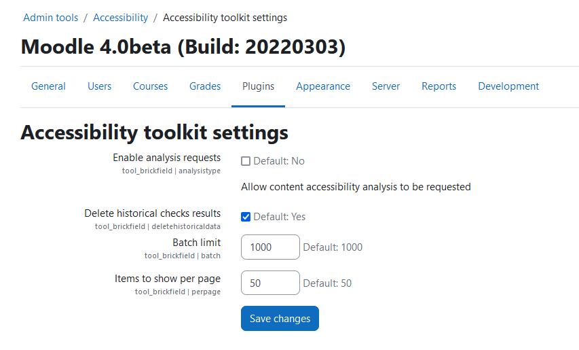Viewport: 579px width, 350px height.
Task: Click the Items to show per page label
Action: click(x=168, y=279)
